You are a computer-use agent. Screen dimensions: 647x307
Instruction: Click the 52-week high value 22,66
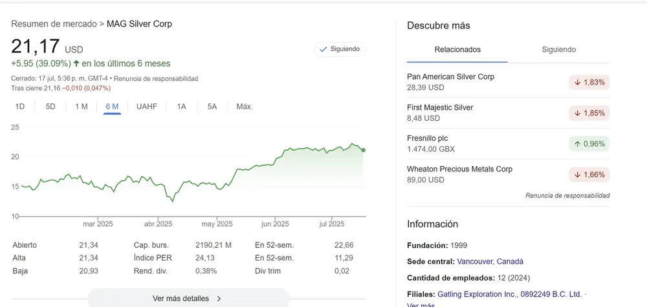pyautogui.click(x=344, y=245)
